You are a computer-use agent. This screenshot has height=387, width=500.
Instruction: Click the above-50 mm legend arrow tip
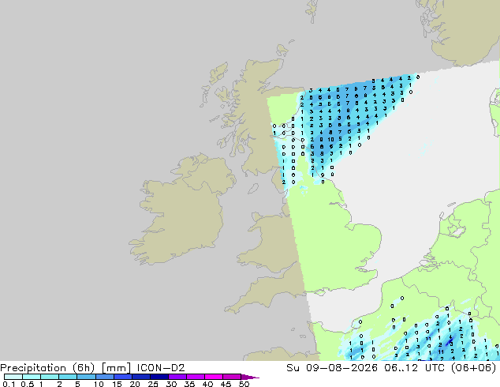[250, 377]
